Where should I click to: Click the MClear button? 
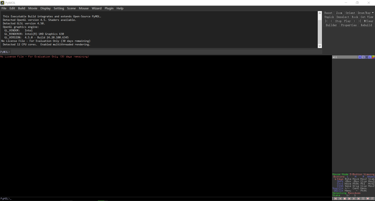click(x=368, y=21)
